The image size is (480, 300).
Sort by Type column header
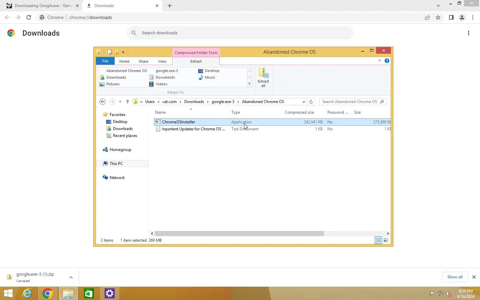(x=256, y=112)
